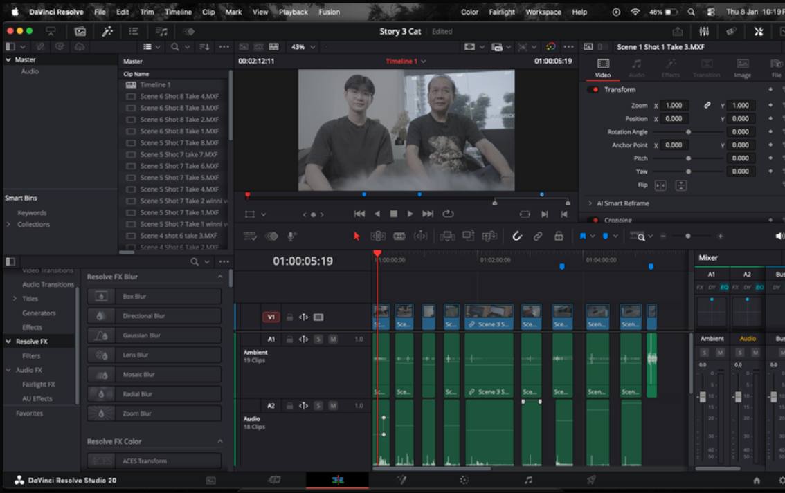The image size is (785, 493).
Task: Solo the A2 Audio track
Action: pyautogui.click(x=318, y=405)
